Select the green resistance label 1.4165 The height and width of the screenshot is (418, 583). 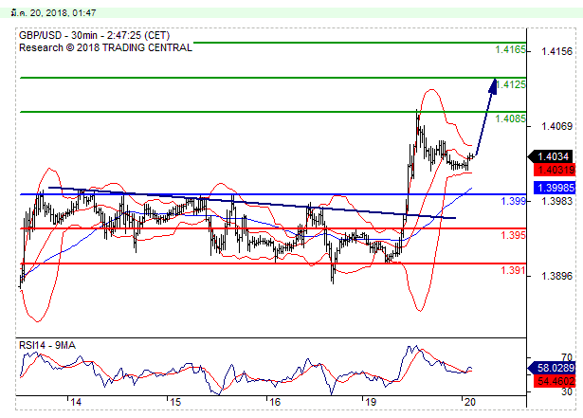point(510,49)
